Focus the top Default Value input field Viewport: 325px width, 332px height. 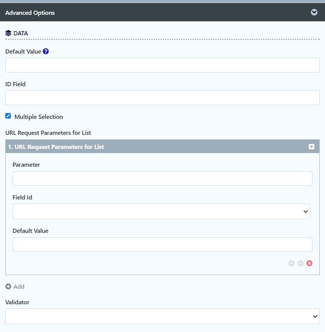(x=162, y=65)
